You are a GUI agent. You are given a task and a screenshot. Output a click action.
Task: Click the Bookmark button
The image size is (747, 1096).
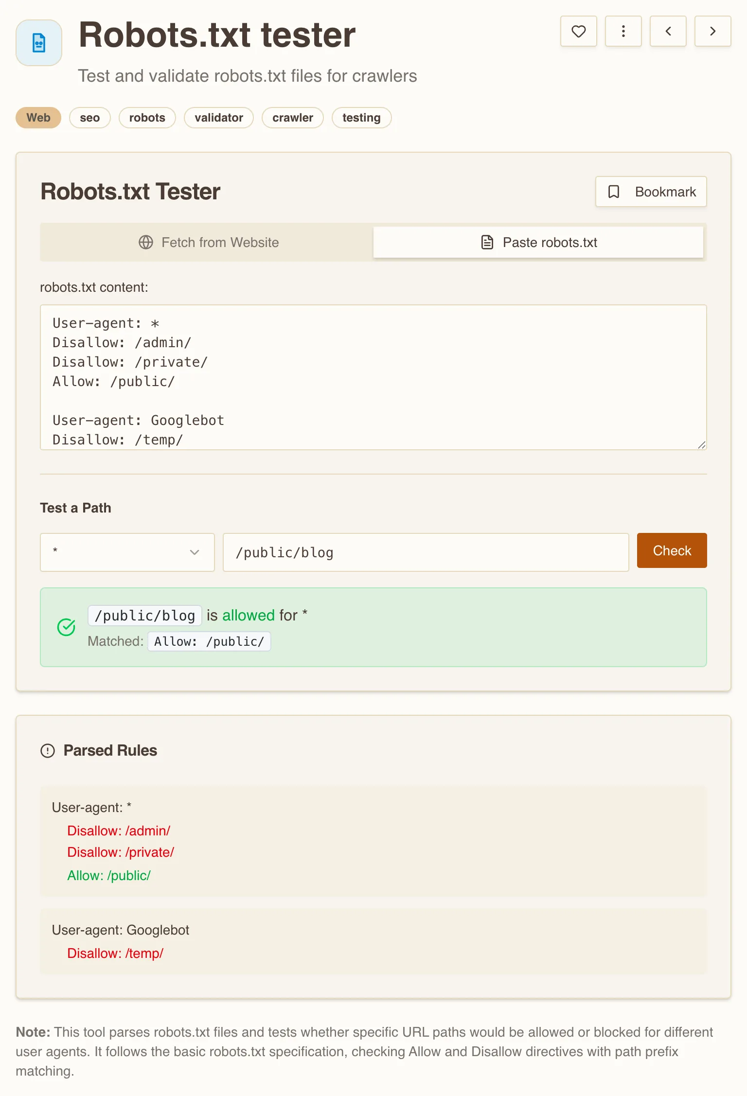[651, 192]
